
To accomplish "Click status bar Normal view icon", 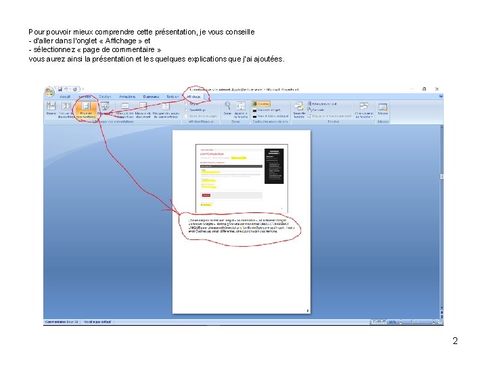I will click(374, 322).
